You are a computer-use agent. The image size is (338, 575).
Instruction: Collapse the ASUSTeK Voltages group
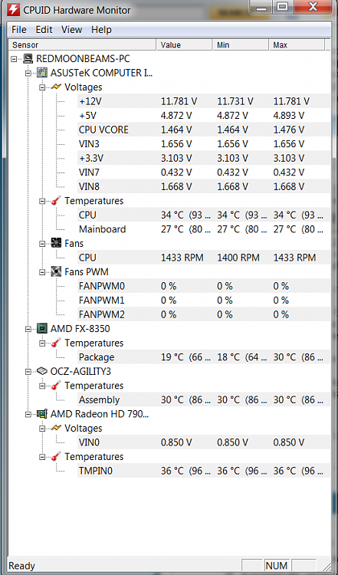(42, 87)
